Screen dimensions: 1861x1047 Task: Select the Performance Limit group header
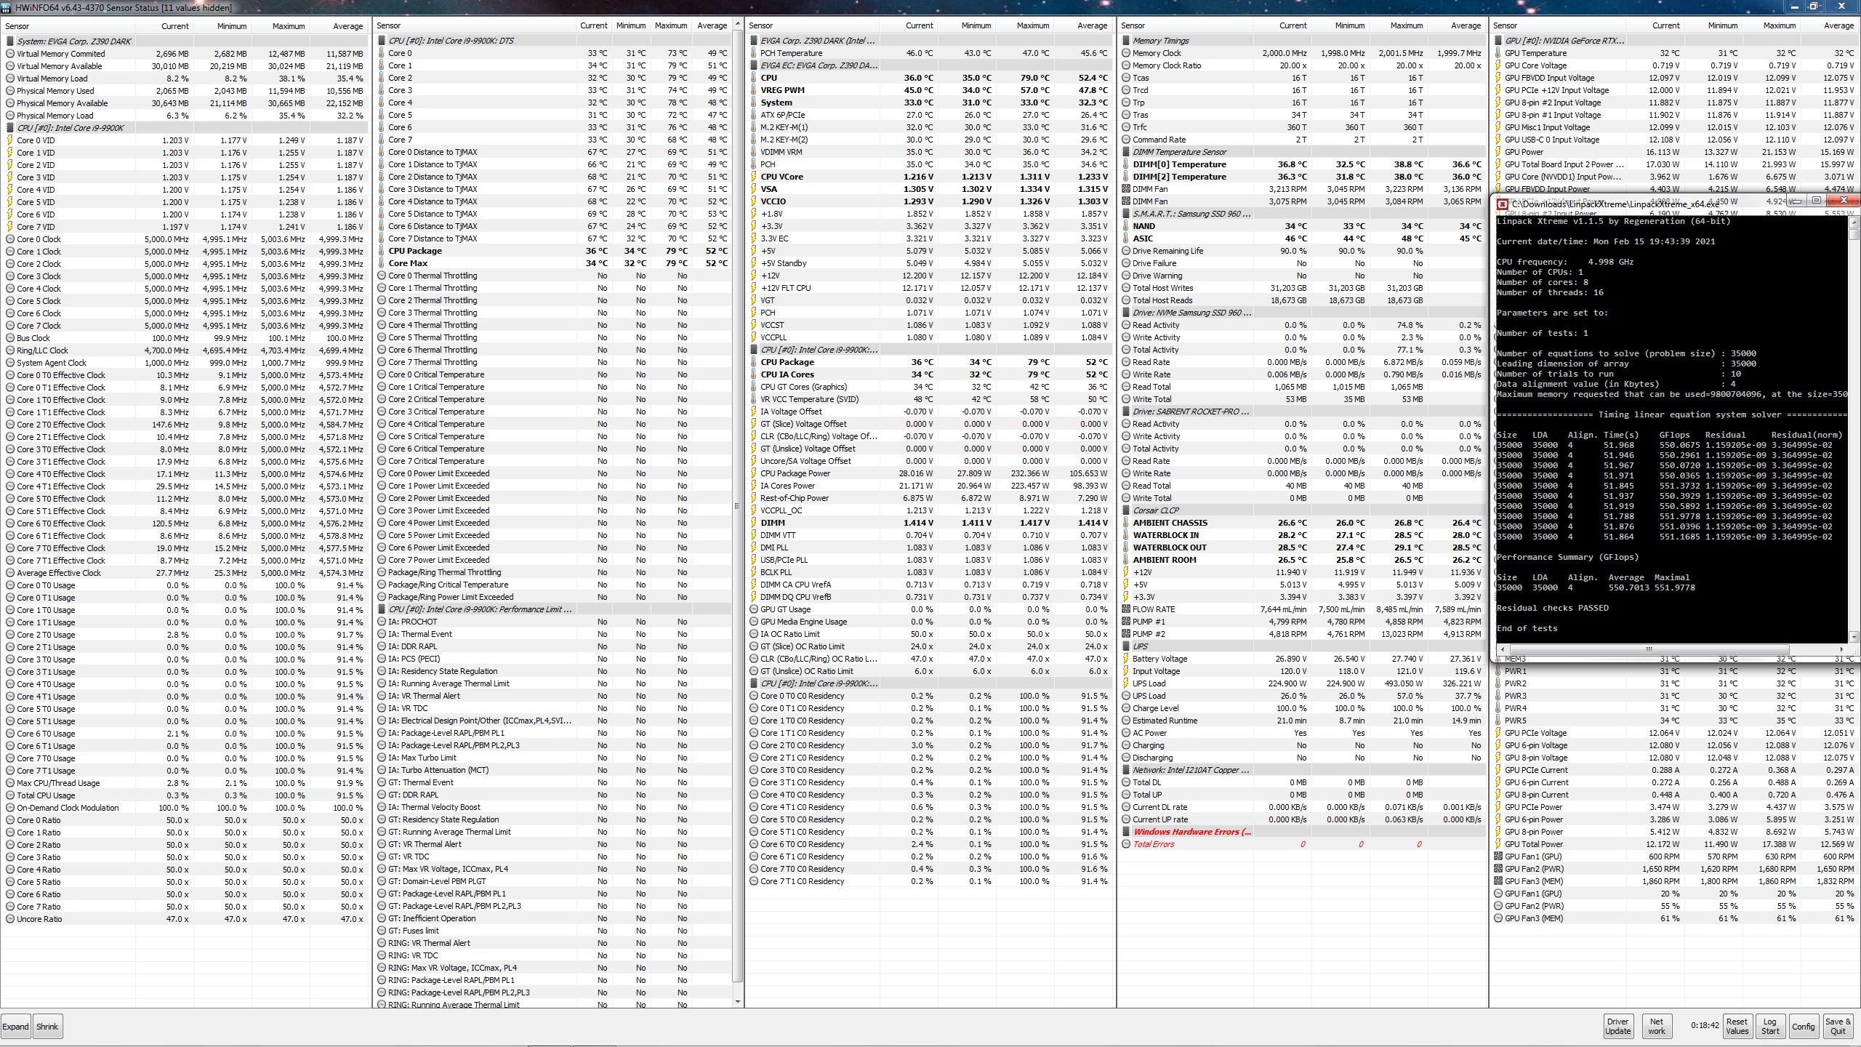point(554,609)
